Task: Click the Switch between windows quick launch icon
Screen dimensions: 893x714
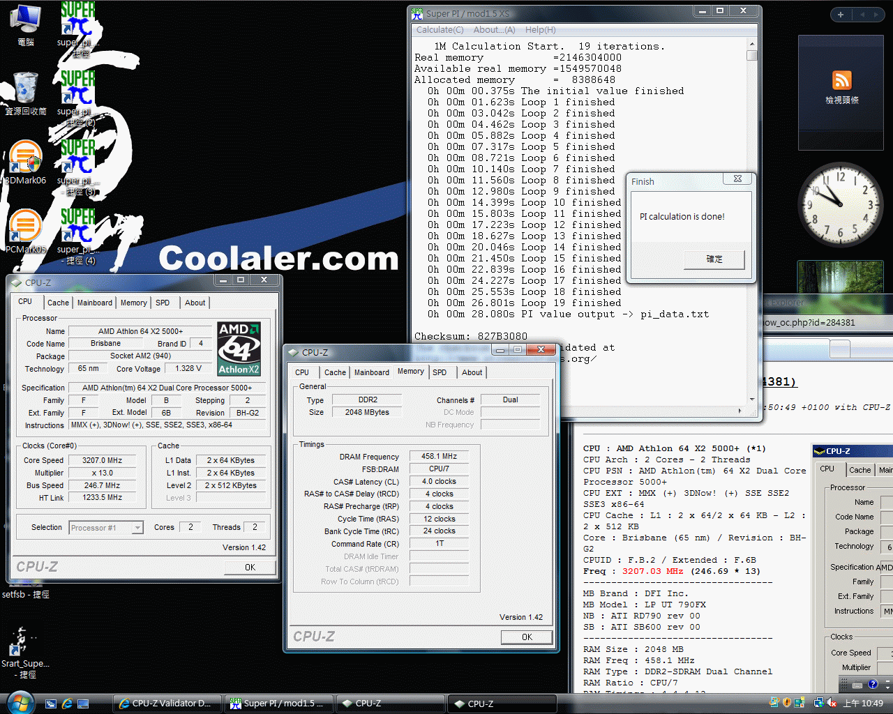Action: click(x=51, y=704)
